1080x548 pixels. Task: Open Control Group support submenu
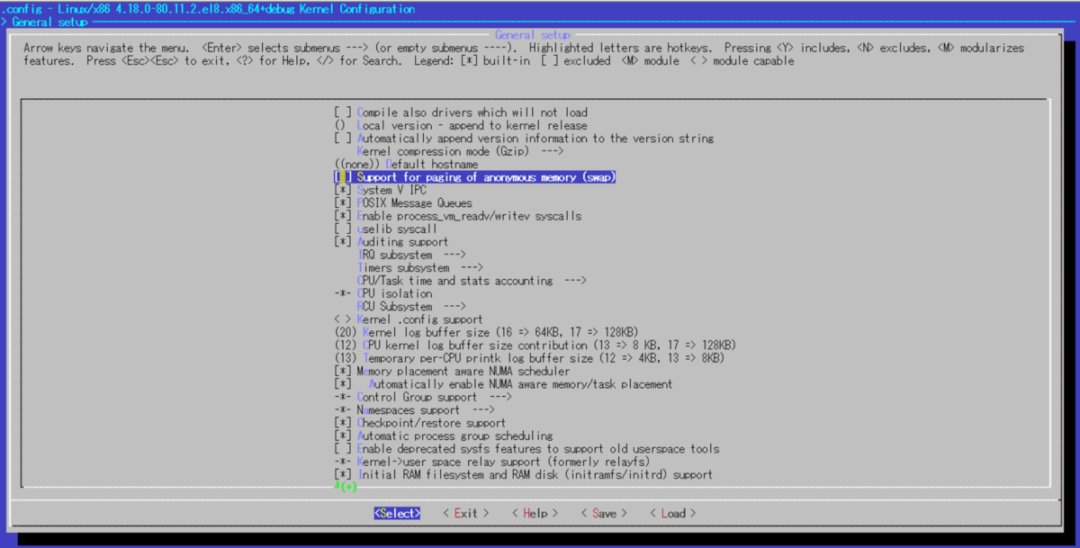pyautogui.click(x=434, y=397)
